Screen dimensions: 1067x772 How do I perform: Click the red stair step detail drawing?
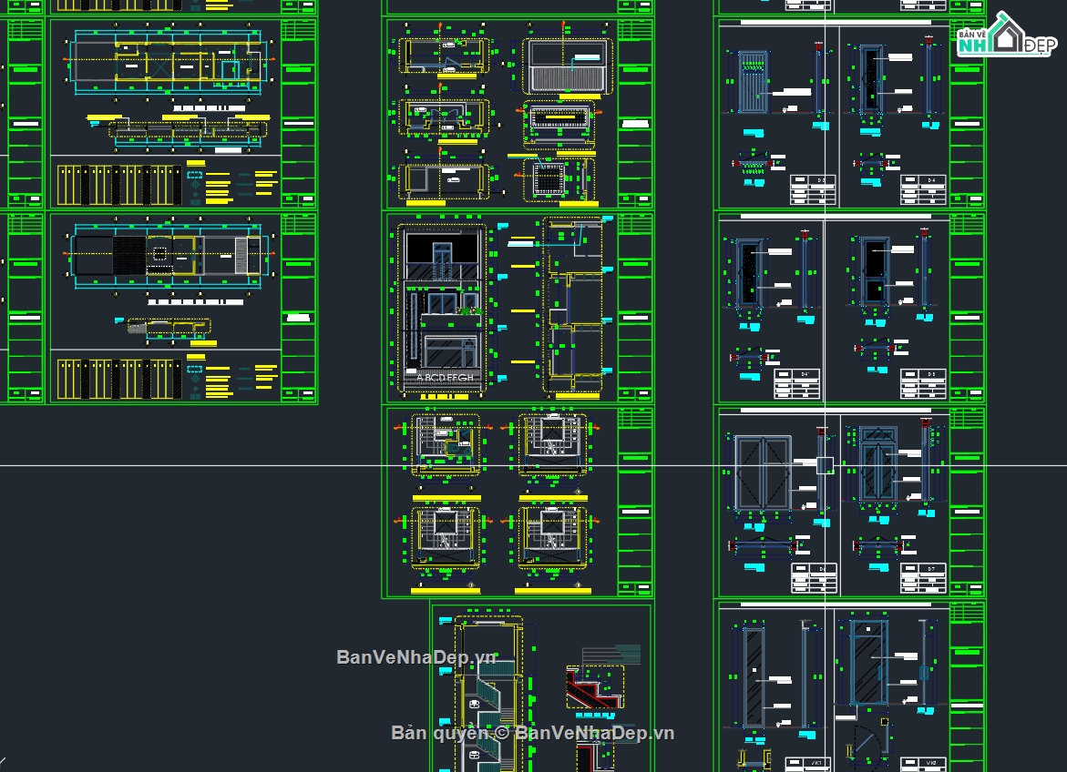594,687
